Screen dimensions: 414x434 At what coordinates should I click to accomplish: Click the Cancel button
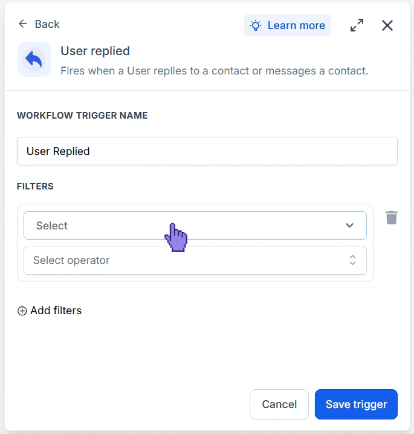[x=279, y=404]
